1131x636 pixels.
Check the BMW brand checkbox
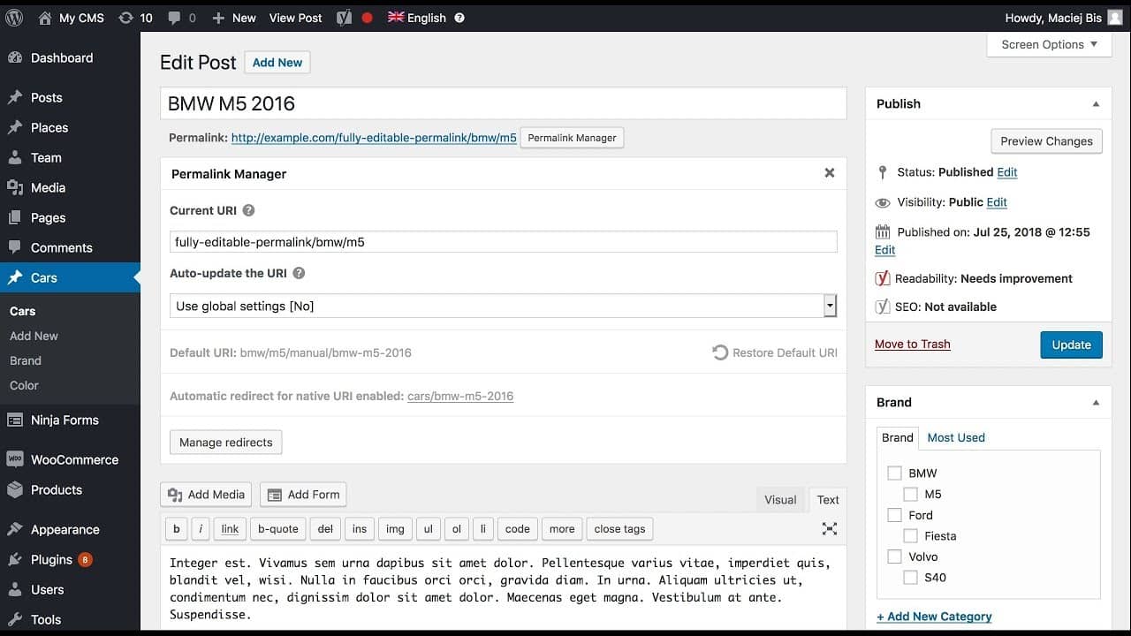click(894, 473)
